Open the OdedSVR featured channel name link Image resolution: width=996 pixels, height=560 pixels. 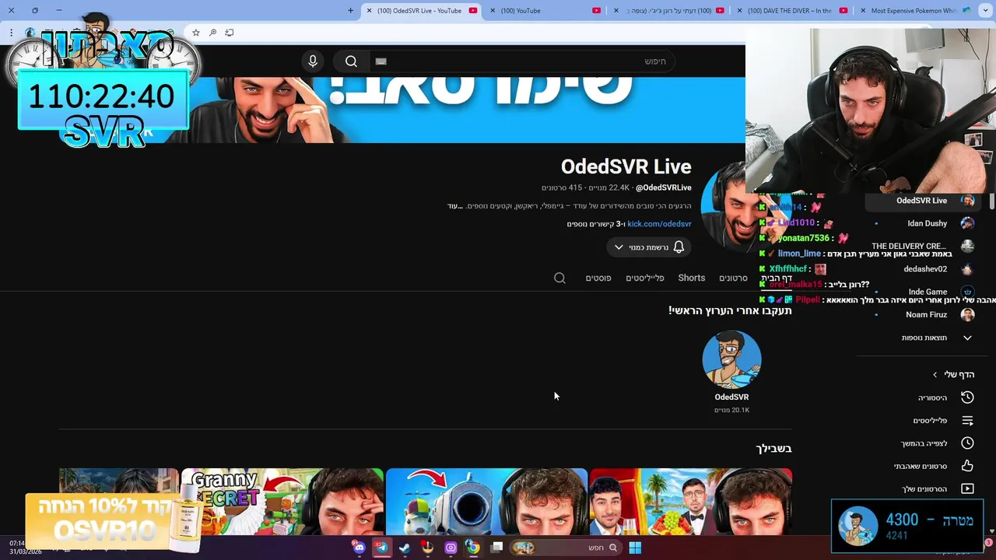click(731, 397)
